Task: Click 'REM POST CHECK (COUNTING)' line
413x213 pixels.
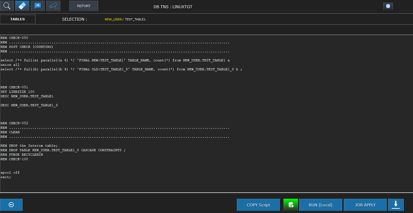Action: 27,47
